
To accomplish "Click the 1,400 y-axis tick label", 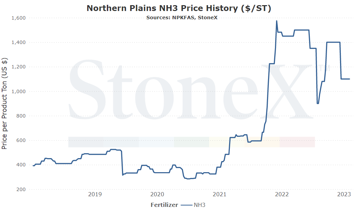I will 19,42.
